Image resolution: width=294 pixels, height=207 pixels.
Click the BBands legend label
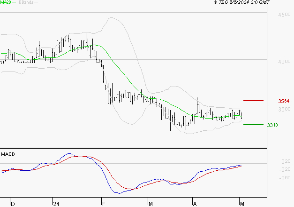(26, 2)
